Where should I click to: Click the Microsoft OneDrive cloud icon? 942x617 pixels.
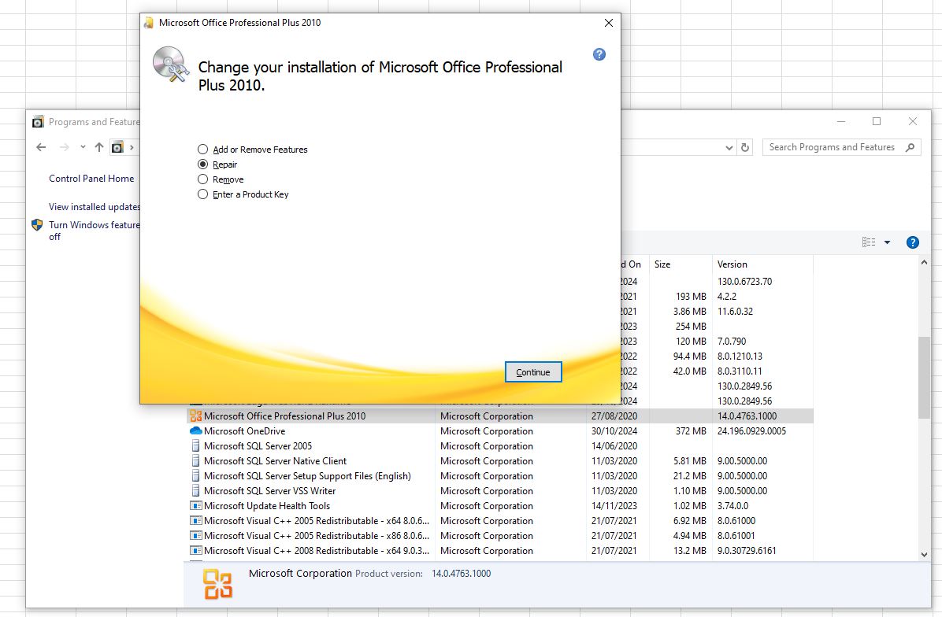[x=196, y=431]
